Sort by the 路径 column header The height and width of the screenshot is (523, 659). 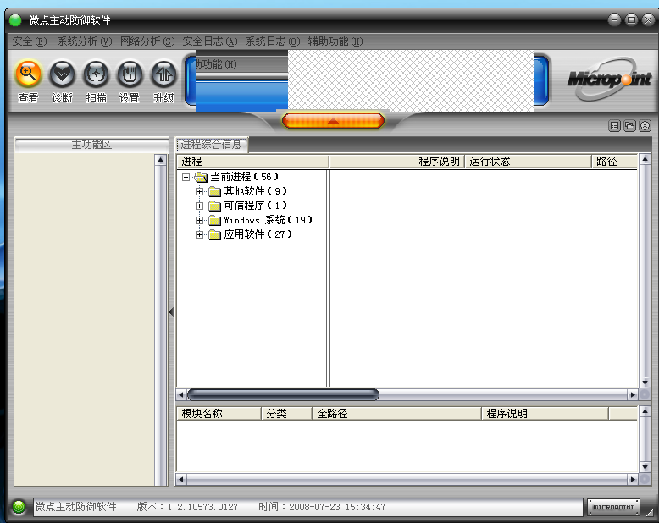click(614, 161)
